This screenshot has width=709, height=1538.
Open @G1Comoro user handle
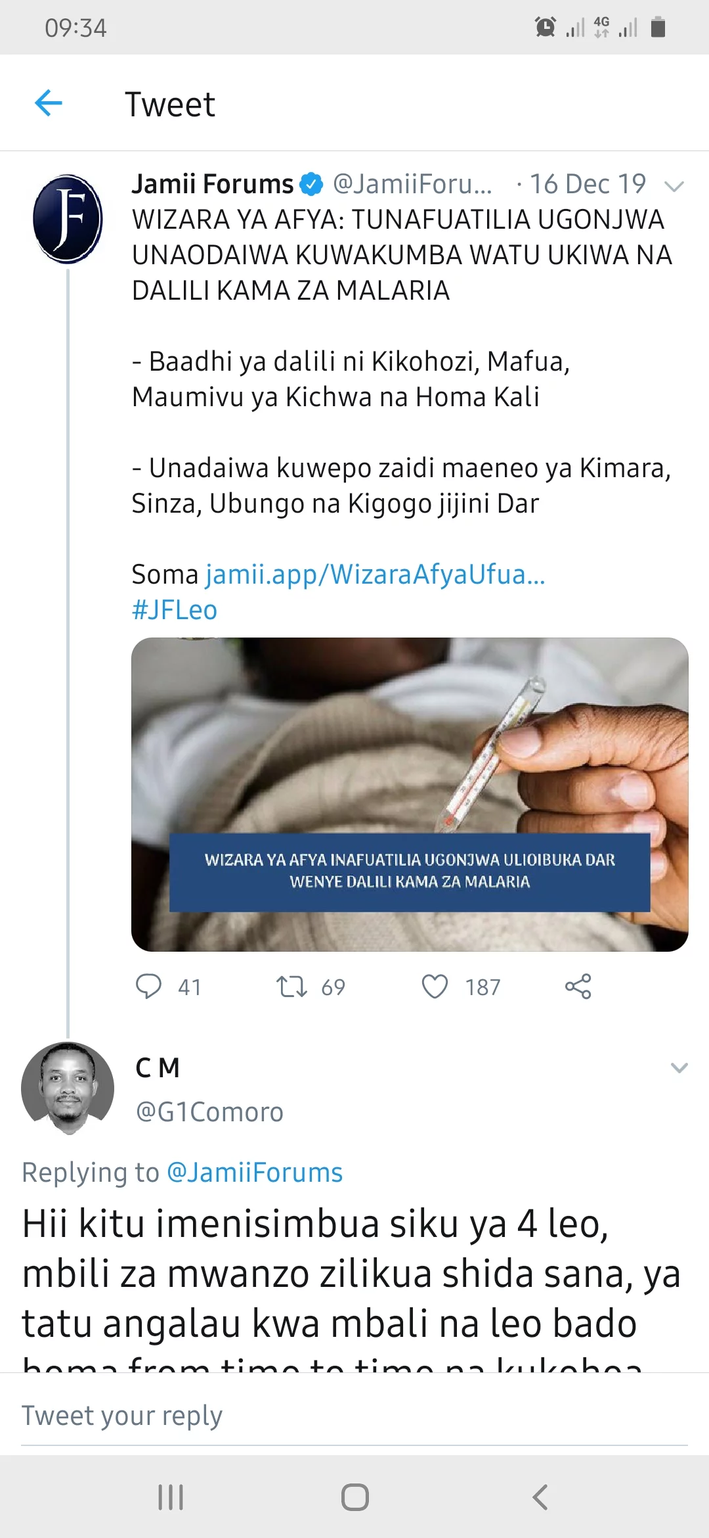coord(209,1112)
